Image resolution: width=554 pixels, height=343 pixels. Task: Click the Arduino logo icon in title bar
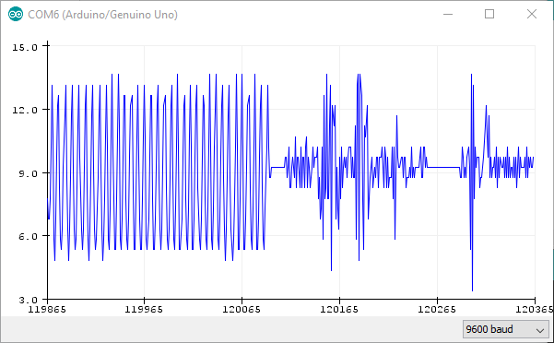[x=16, y=15]
